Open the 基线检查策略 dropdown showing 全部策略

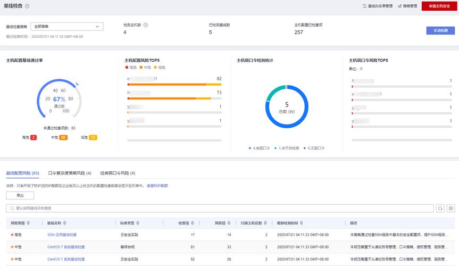(66, 27)
